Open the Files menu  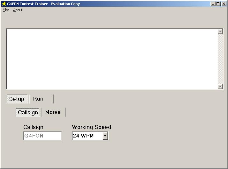[6, 10]
